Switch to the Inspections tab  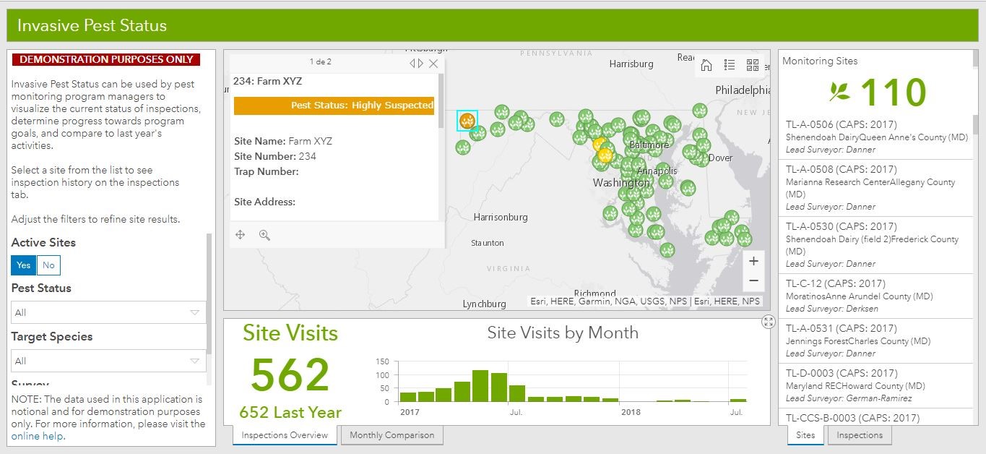(x=859, y=435)
